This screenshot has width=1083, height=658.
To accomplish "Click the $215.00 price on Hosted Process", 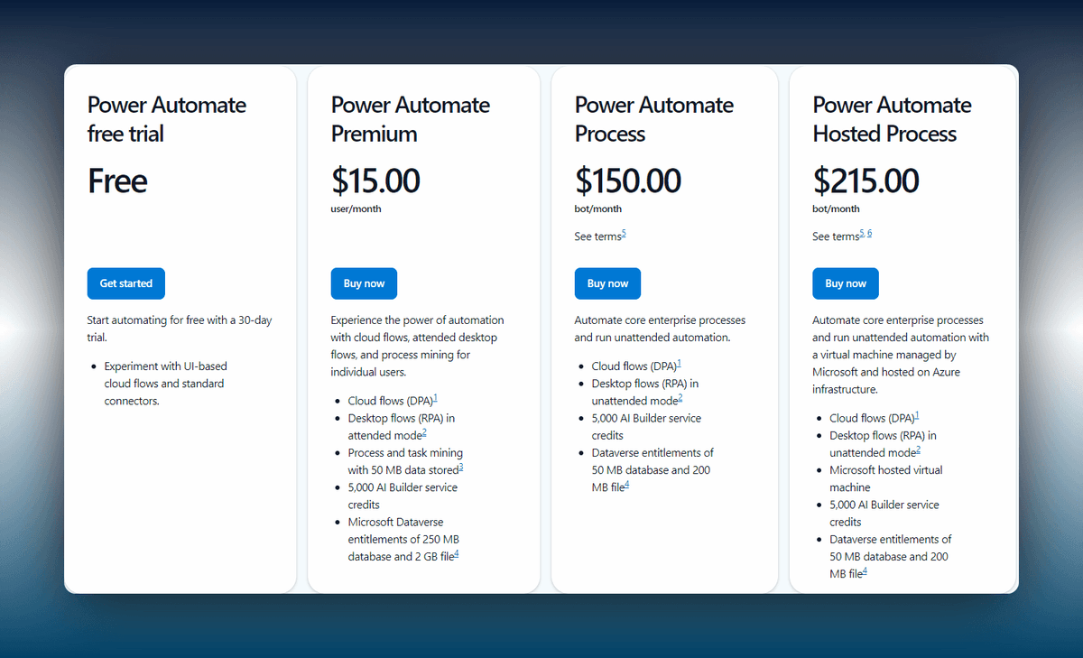I will coord(865,181).
